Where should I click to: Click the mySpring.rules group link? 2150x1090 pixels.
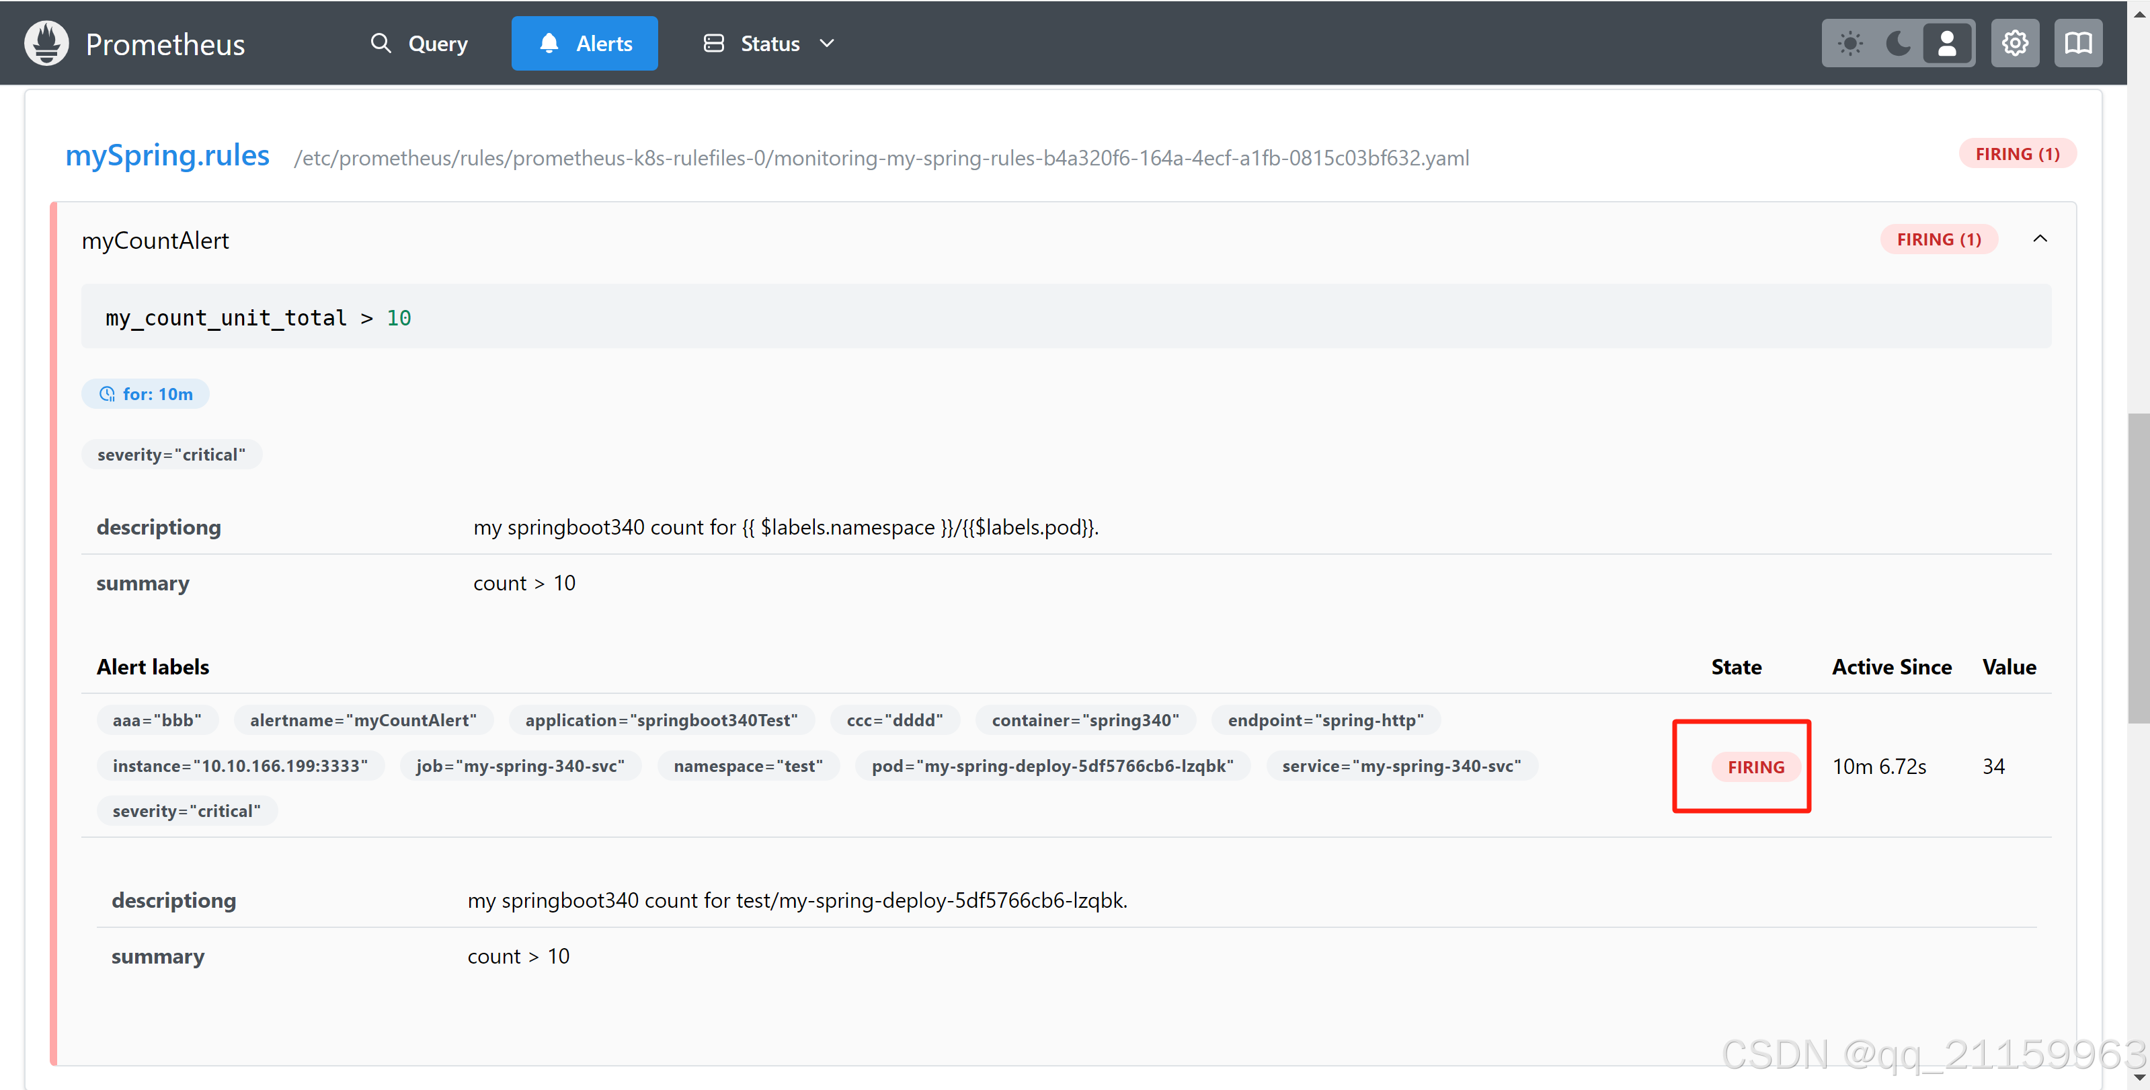coord(167,156)
